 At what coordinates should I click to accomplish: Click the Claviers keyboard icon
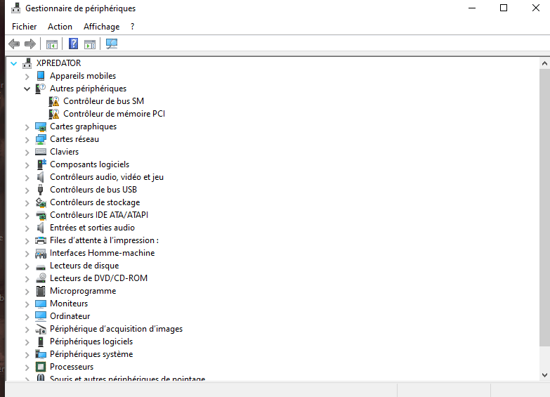coord(41,152)
